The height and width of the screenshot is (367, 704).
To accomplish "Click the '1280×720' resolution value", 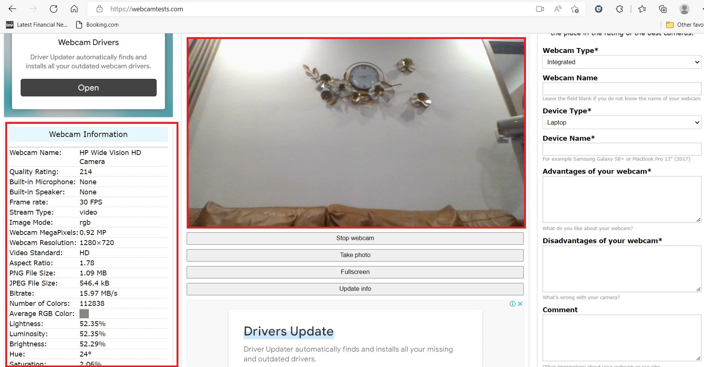I will coord(97,243).
